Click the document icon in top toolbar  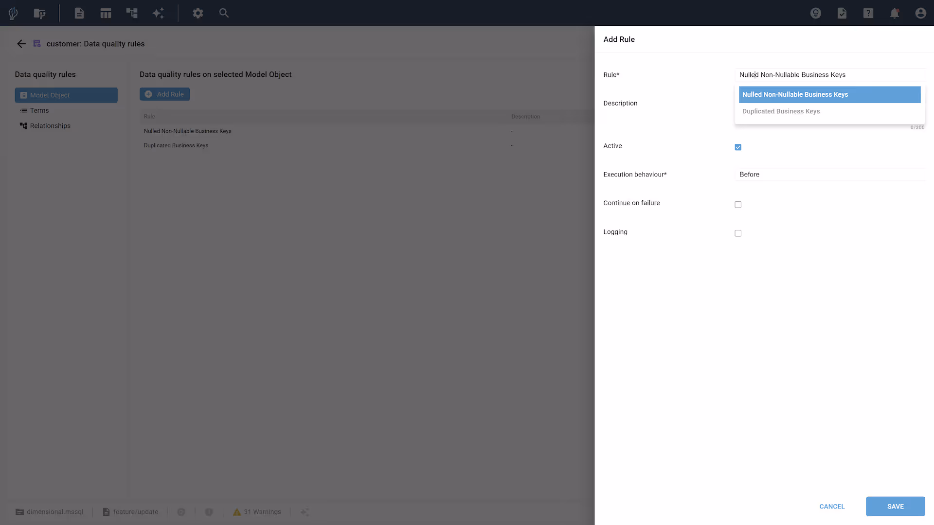coord(79,13)
